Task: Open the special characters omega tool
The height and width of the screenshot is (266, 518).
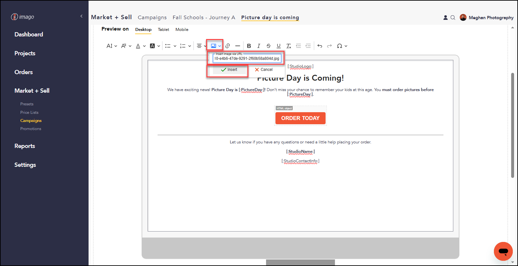Action: pyautogui.click(x=340, y=46)
